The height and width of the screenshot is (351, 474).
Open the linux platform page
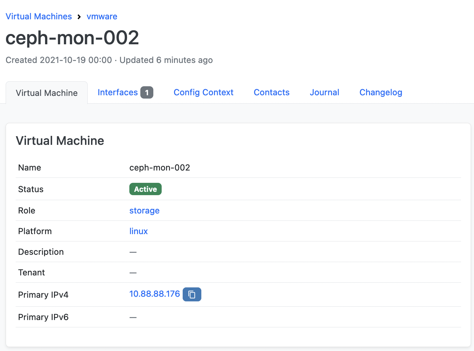pyautogui.click(x=138, y=231)
